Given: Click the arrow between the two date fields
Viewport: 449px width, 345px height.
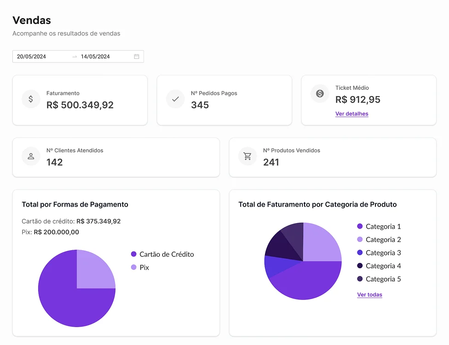Looking at the screenshot, I should tap(75, 56).
